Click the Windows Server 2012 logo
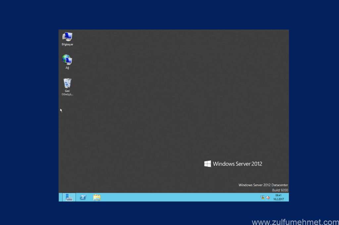Screen dimensions: 339x225 click(233, 164)
